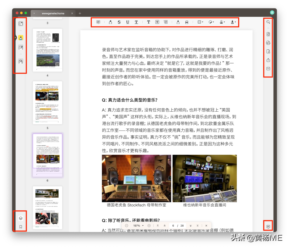
Task: Switch to the wwwgenelechome tab
Action: (53, 13)
